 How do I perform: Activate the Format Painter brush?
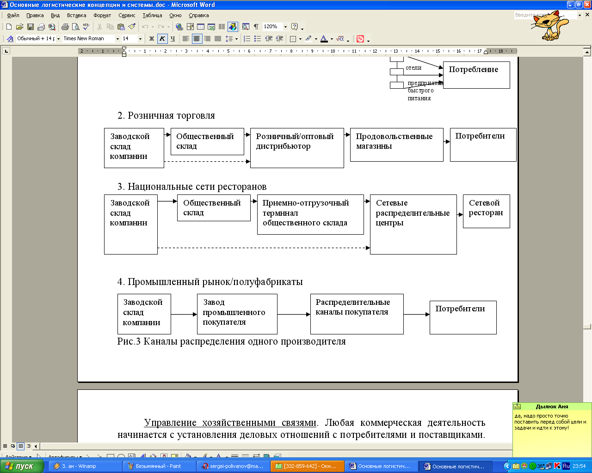pyautogui.click(x=132, y=27)
